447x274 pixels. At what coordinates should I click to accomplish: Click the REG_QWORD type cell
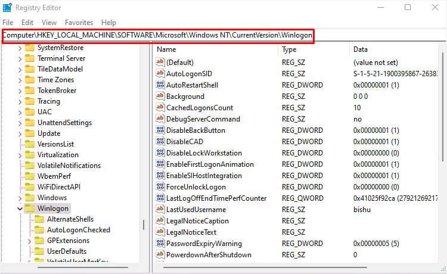click(x=302, y=198)
